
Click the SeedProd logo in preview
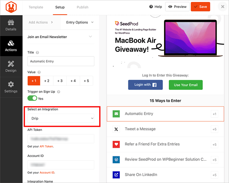click(127, 24)
